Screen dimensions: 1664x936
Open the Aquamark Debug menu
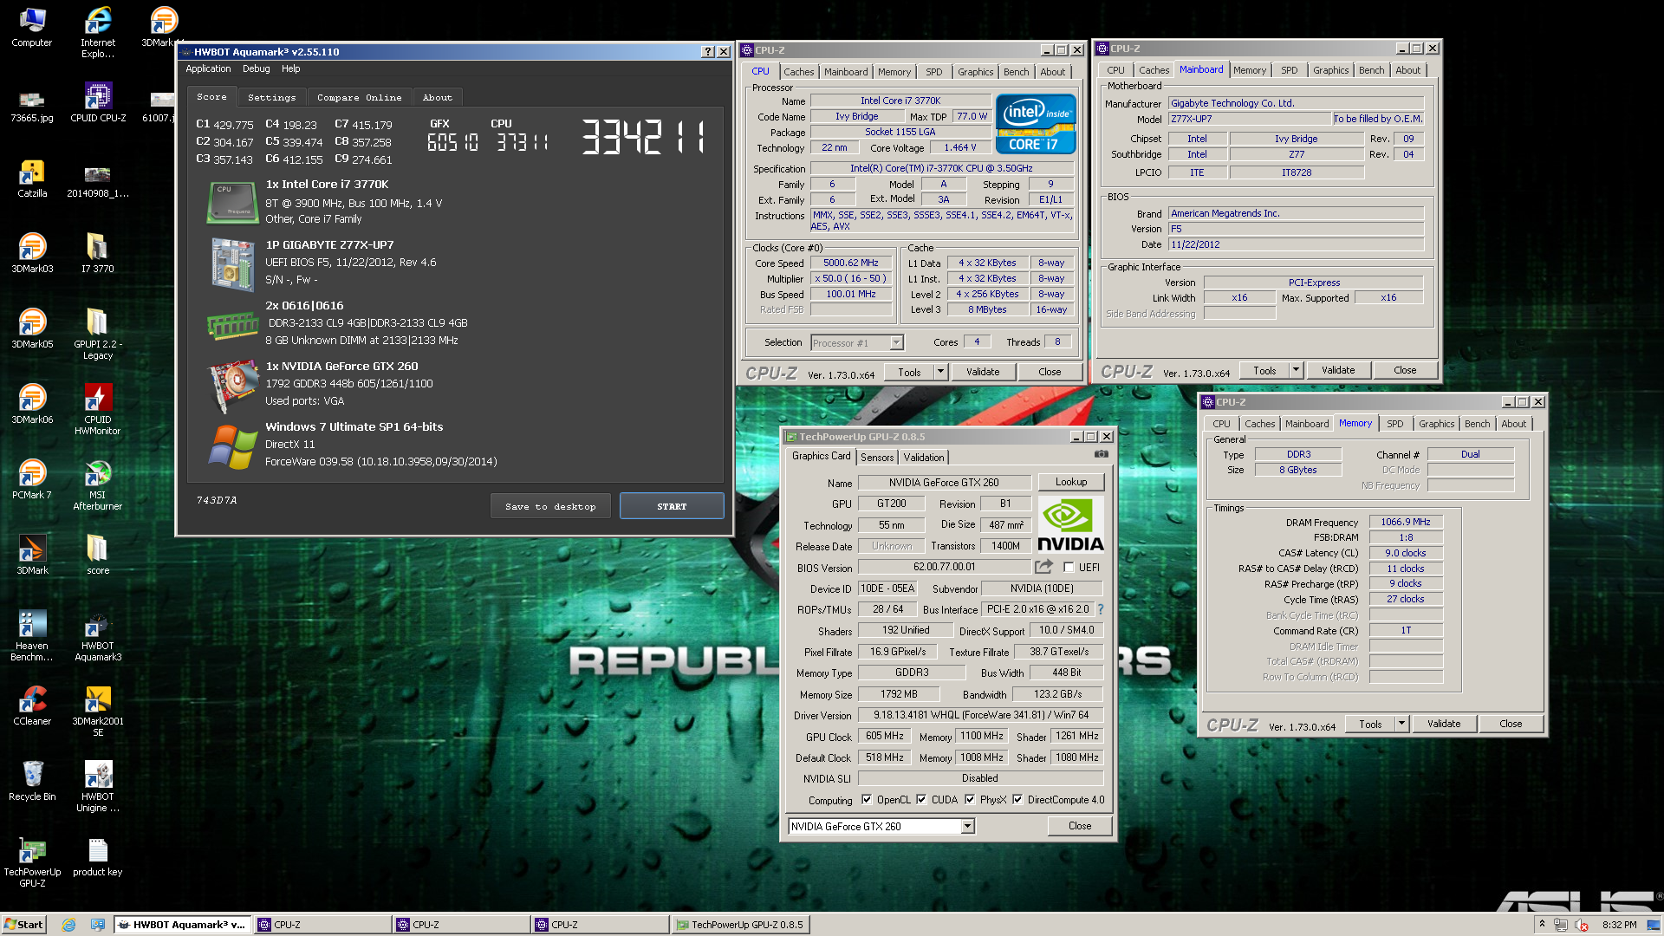[256, 68]
